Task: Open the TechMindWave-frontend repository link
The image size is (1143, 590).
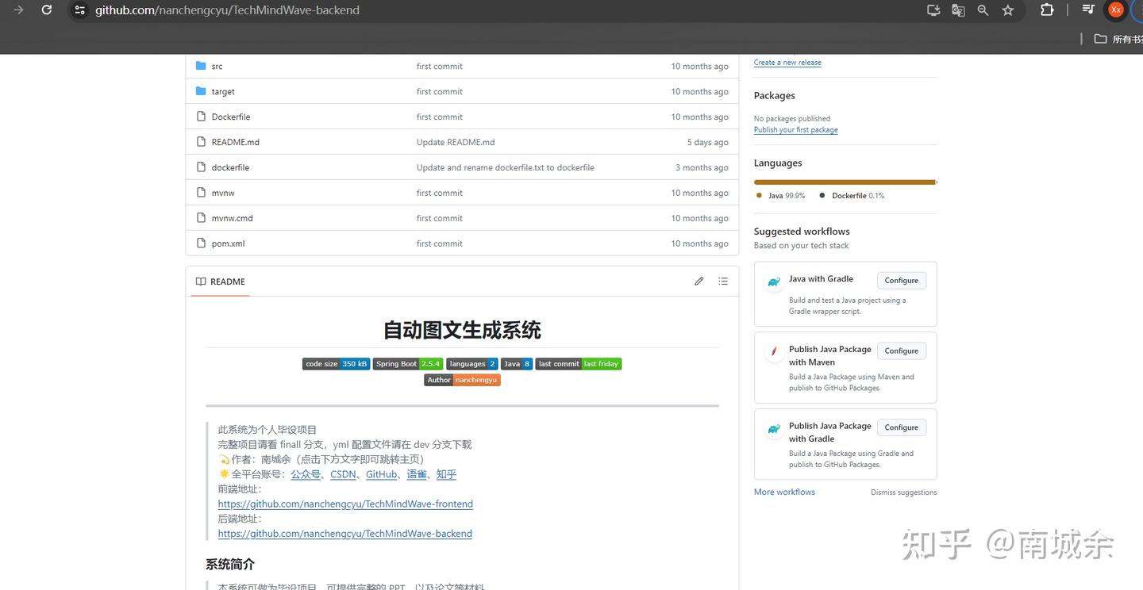Action: [x=344, y=504]
